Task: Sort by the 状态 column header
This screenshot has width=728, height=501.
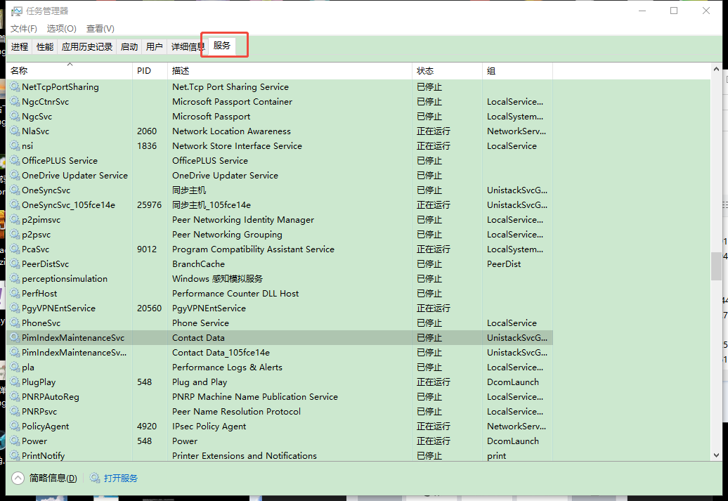Action: pyautogui.click(x=447, y=70)
